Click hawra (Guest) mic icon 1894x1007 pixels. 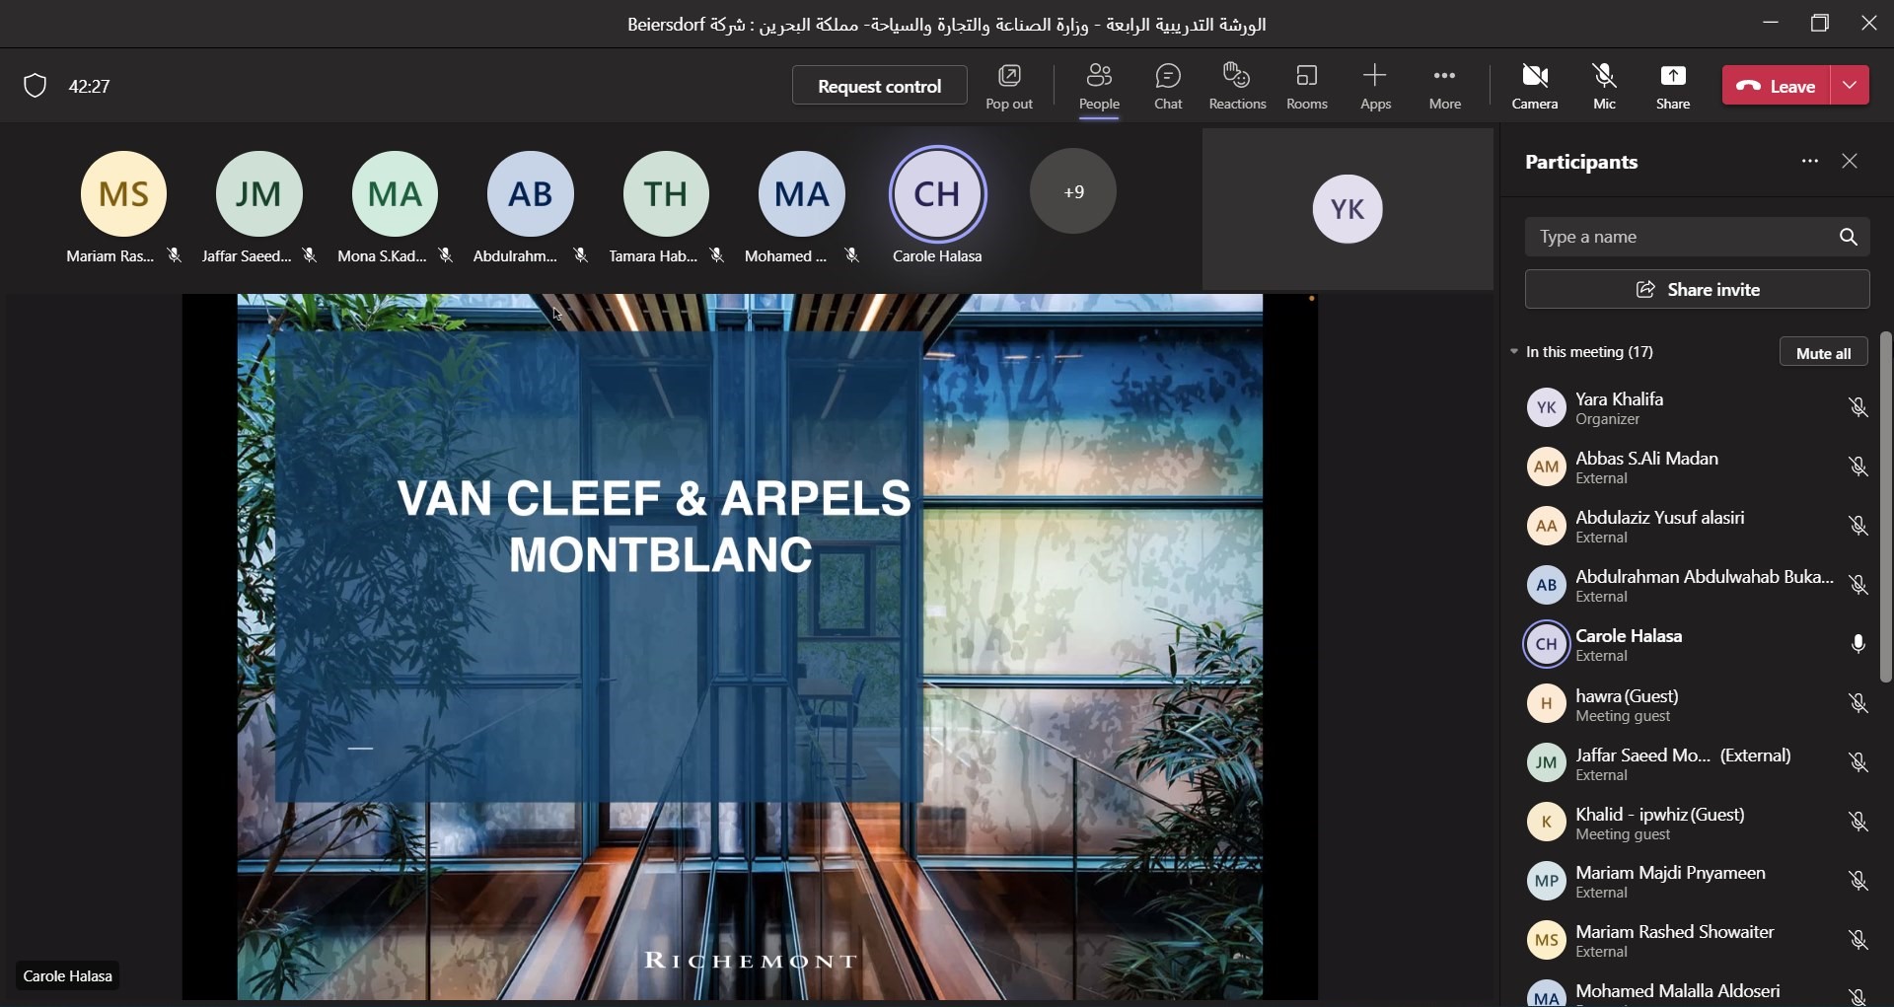(1858, 703)
